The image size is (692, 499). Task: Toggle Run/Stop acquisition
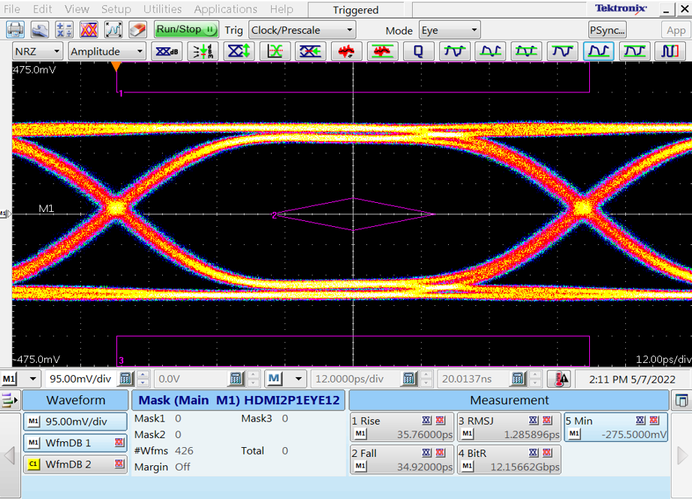point(185,30)
